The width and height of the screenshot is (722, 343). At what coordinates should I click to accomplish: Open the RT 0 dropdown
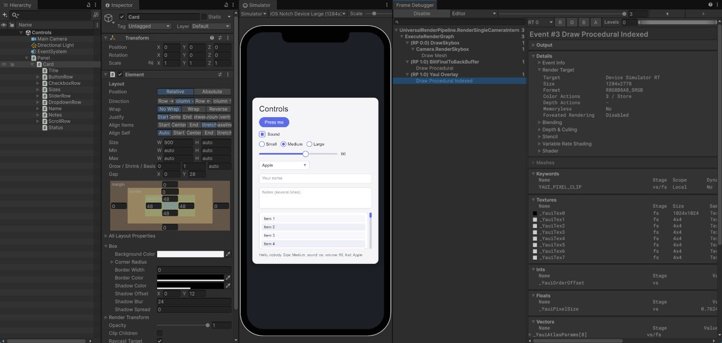tap(540, 22)
